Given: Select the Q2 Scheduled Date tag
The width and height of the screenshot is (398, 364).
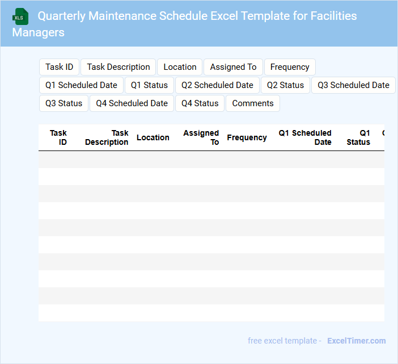Looking at the screenshot, I should pyautogui.click(x=217, y=85).
